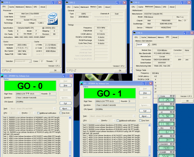Screen dimensions: 194x157
Task: Click the thermometer icon on CPU gadget
Action: pyautogui.click(x=159, y=128)
